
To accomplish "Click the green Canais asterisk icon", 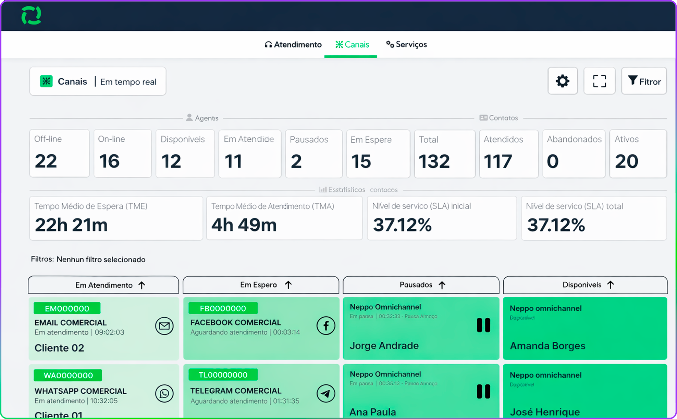I will click(x=46, y=81).
